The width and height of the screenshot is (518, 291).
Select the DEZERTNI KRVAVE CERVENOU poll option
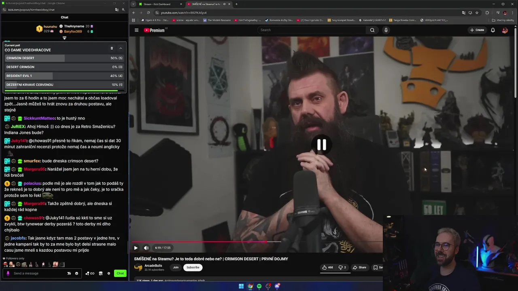pos(64,85)
